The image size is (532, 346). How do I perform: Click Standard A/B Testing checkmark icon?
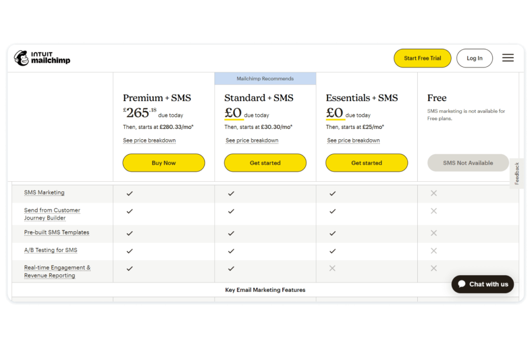point(231,250)
